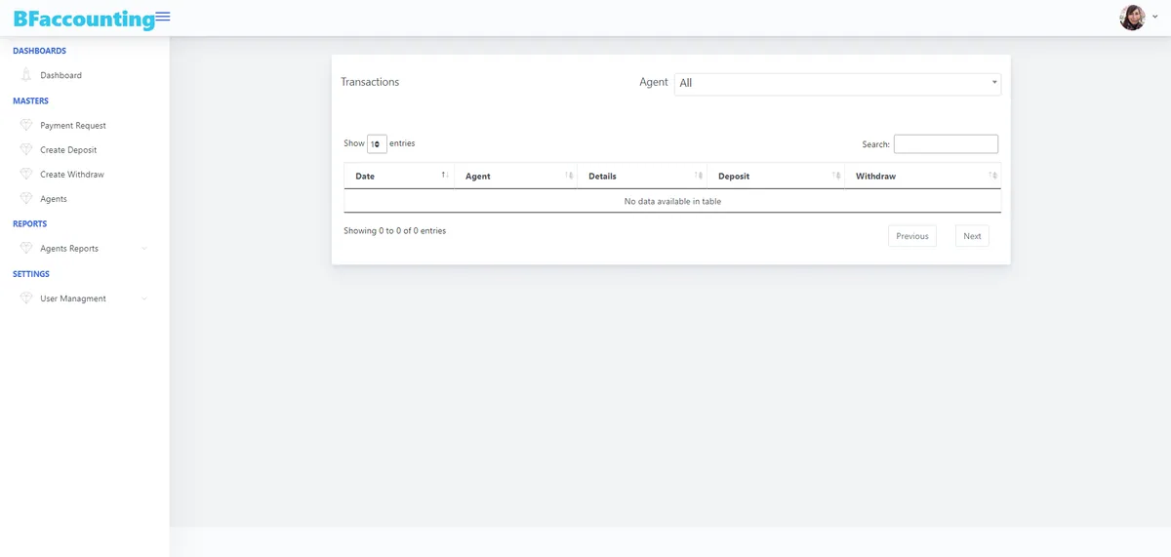The width and height of the screenshot is (1171, 557).
Task: Click the Transactions card title
Action: point(370,82)
